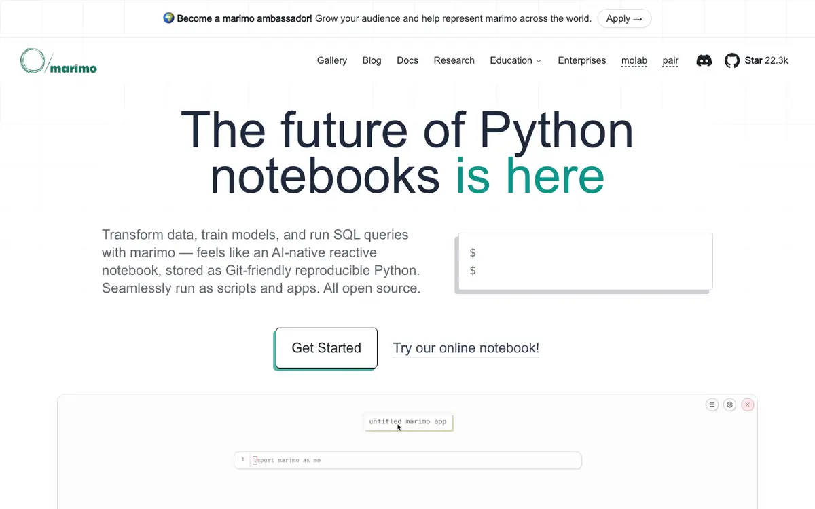The height and width of the screenshot is (509, 815).
Task: Click the hamburger menu icon in notebook preview
Action: [x=712, y=404]
